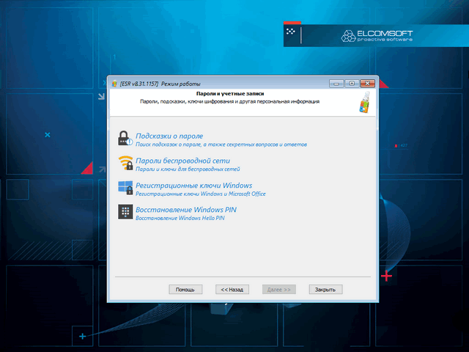Minimize the ESR window
Viewport: 469px width, 352px height.
(x=336, y=84)
